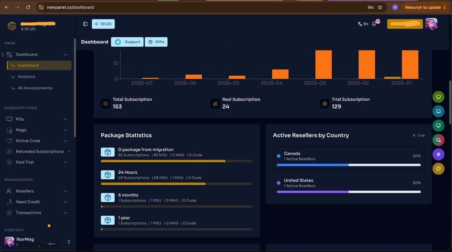Image resolution: width=452 pixels, height=252 pixels.
Task: Expand the Refunded Subscriptions chevron
Action: coord(69,151)
